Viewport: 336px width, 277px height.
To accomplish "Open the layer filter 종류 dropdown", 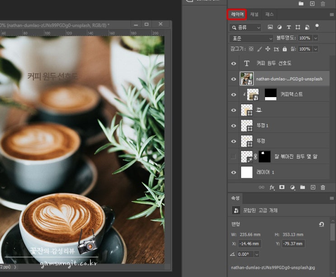I will 246,28.
